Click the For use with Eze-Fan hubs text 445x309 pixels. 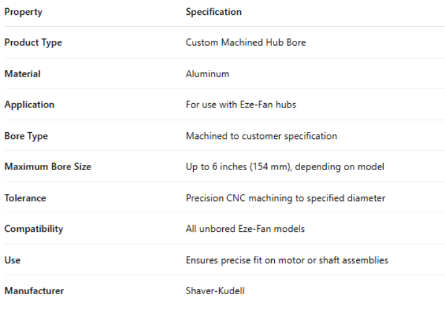click(x=241, y=104)
